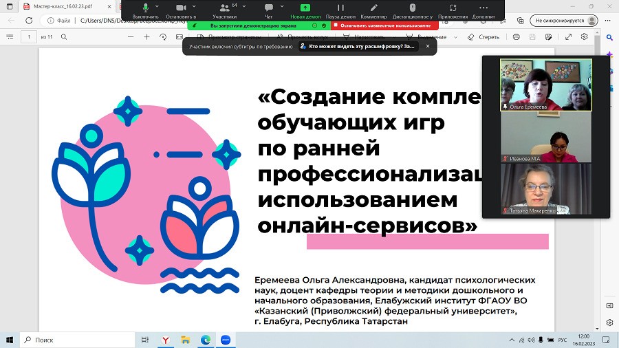Open Windows Start menu

[x=10, y=340]
